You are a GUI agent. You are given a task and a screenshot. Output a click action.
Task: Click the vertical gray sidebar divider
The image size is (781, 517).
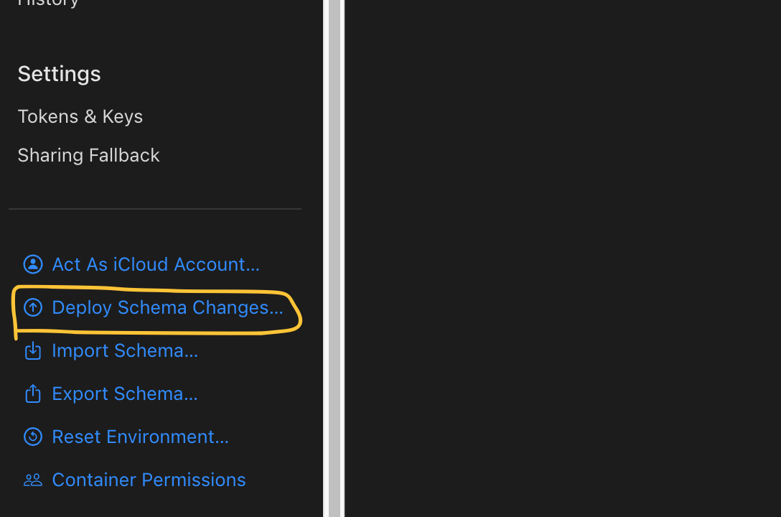click(x=335, y=258)
